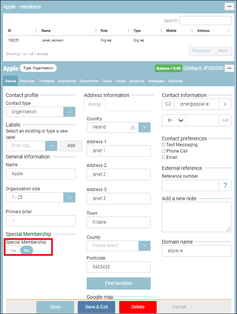Image resolution: width=237 pixels, height=314 pixels.
Task: Open the Organisation size dropdown
Action: point(69,197)
